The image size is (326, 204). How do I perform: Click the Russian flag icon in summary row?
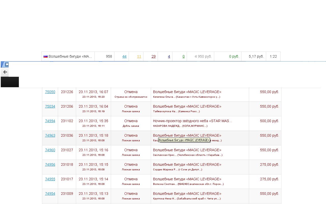[45, 56]
